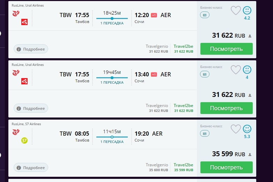Click the +1 day badge next to 12:20
273x182 pixels.
coord(154,15)
